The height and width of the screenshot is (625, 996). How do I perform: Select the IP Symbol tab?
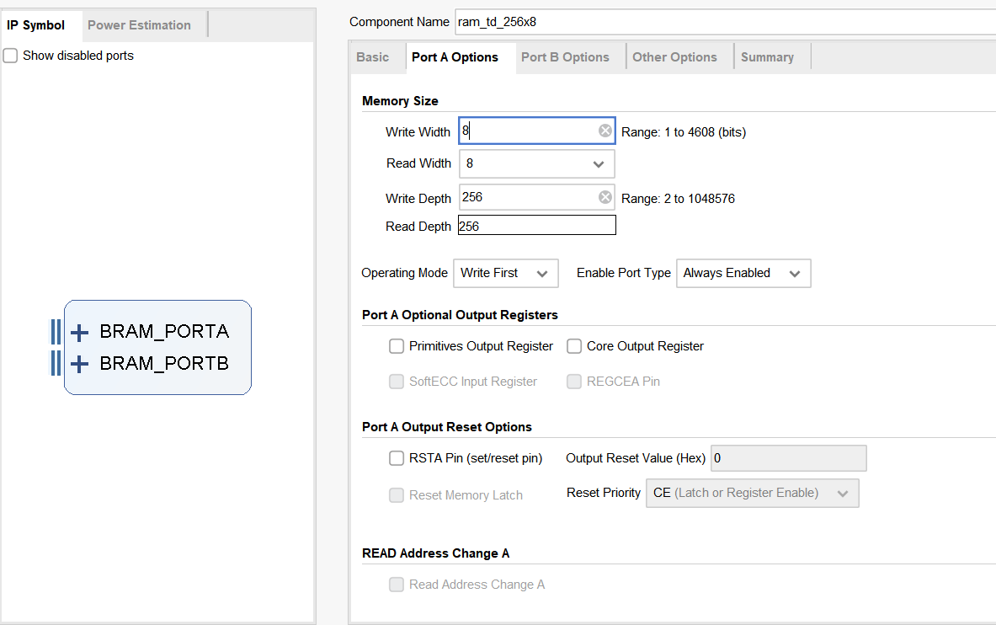[35, 25]
